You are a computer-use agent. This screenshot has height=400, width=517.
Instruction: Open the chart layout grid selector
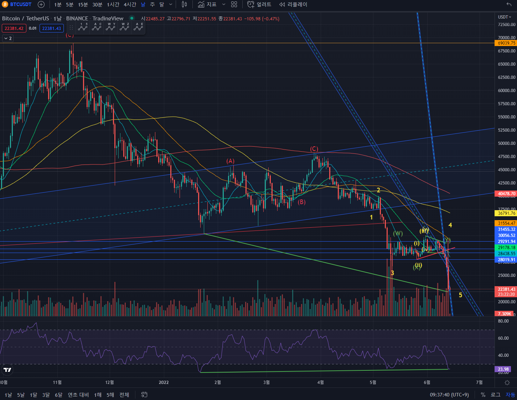click(x=234, y=5)
